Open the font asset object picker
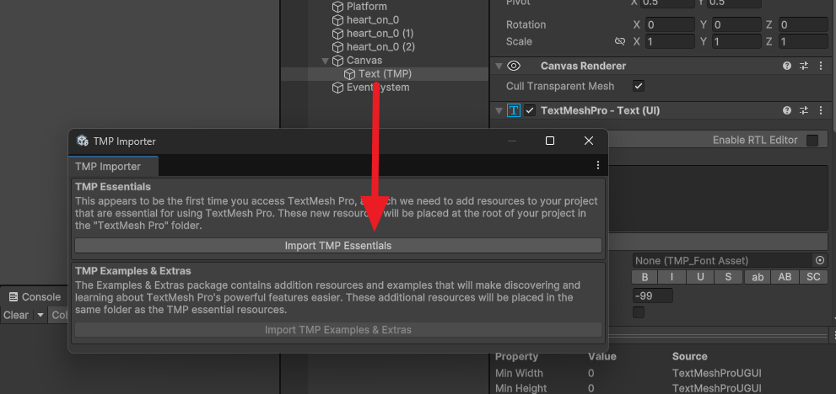The height and width of the screenshot is (394, 836). (x=820, y=261)
